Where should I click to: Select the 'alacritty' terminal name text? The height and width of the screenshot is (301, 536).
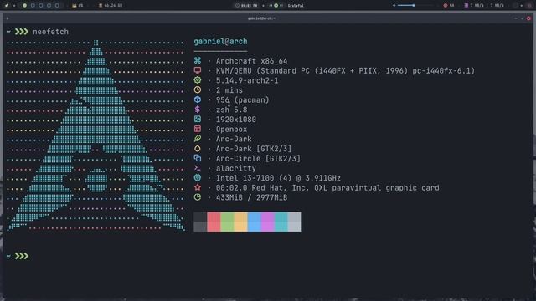tap(236, 168)
